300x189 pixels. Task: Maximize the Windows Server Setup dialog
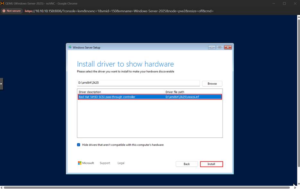(x=220, y=47)
